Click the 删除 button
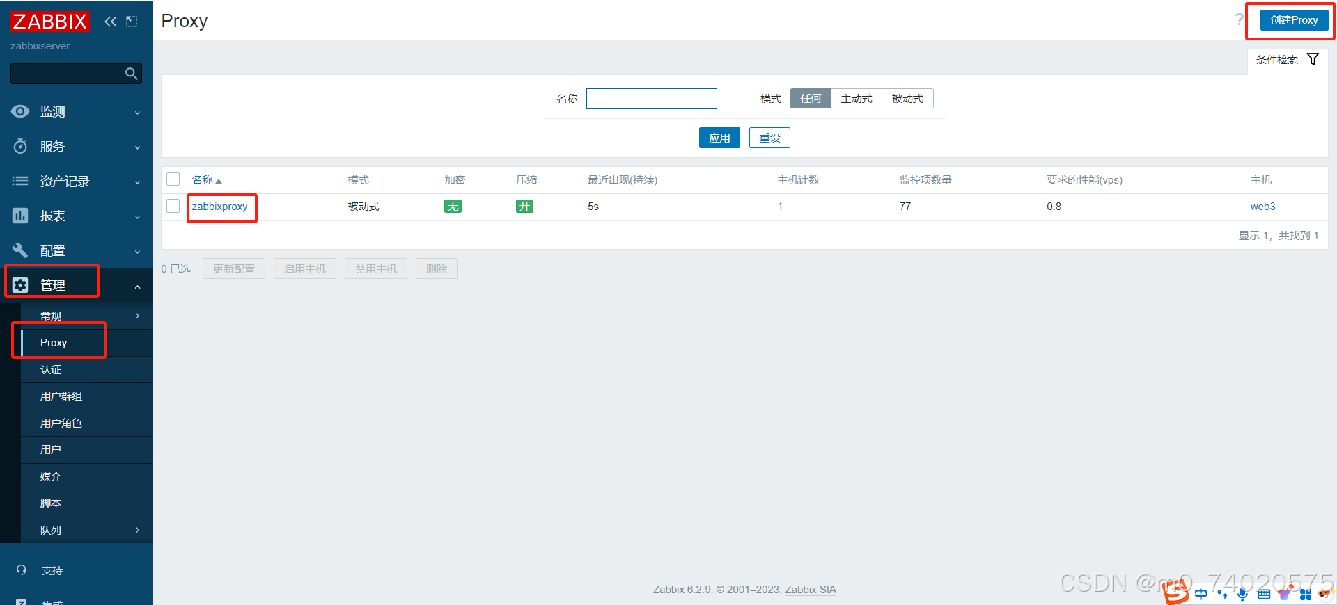This screenshot has height=605, width=1337. (437, 269)
